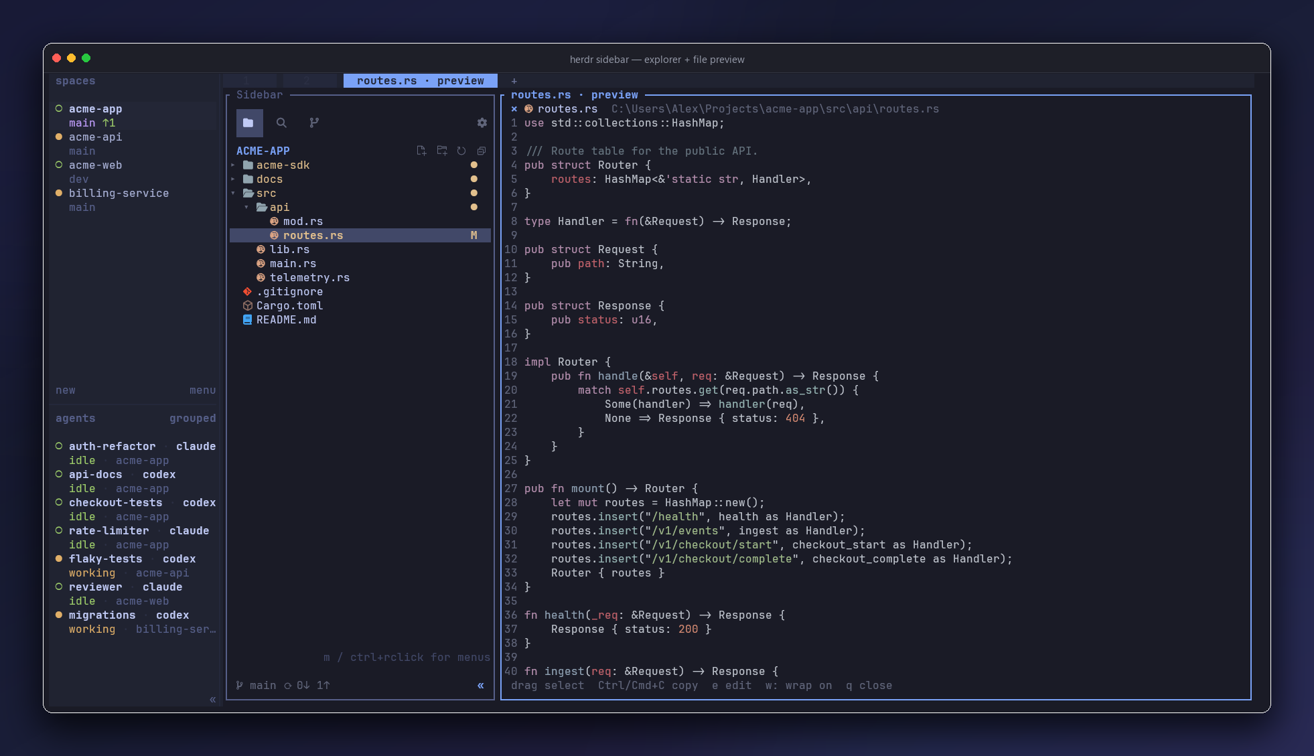Viewport: 1314px width, 756px height.
Task: Collapse the spaces panel with bottom chevron
Action: (212, 700)
